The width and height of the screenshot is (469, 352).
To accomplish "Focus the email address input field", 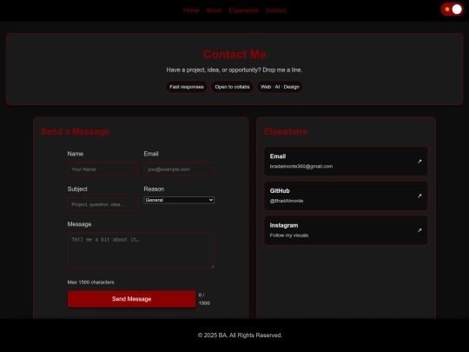I will click(x=179, y=169).
